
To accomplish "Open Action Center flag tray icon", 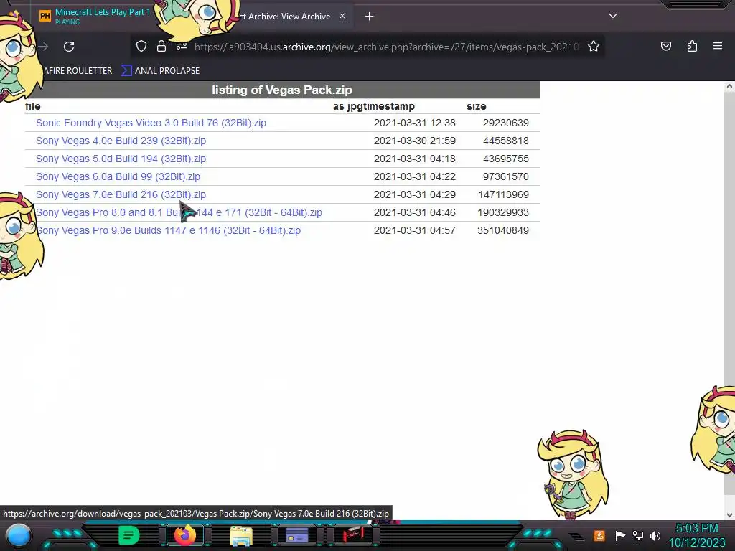I will [620, 535].
